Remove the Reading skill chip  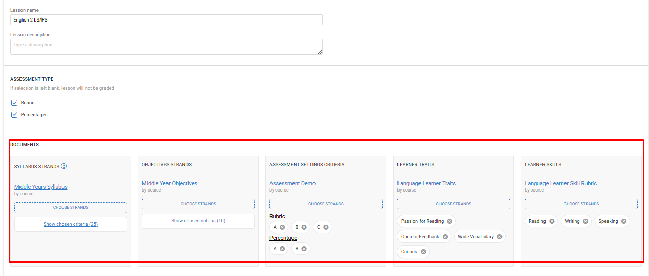[x=552, y=221]
